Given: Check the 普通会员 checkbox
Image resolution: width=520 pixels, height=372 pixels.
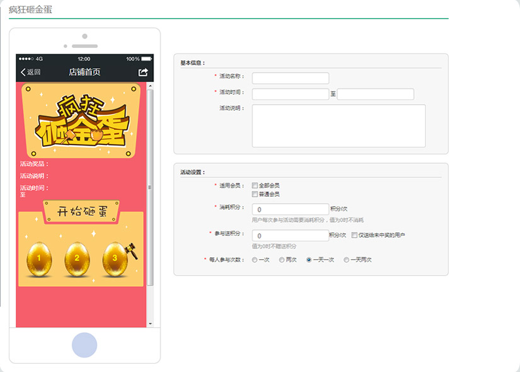Looking at the screenshot, I should pos(255,194).
